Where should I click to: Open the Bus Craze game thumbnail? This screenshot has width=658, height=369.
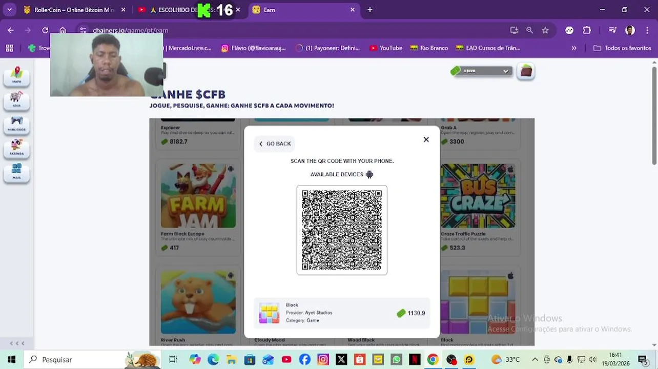[478, 196]
